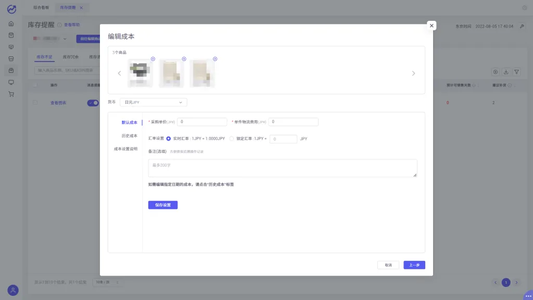
Task: Open the chat bubble at bottom right corner
Action: point(528,296)
